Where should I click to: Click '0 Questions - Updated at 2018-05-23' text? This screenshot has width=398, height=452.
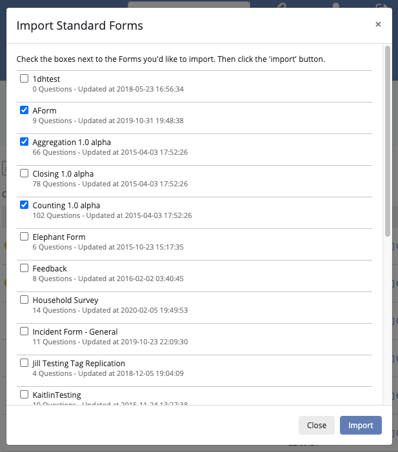pos(108,89)
